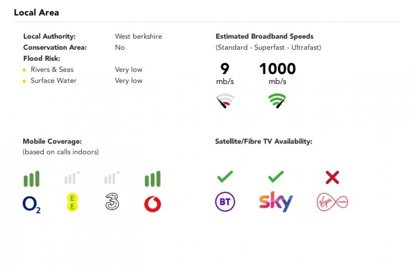Click the Three network logo
Image resolution: width=417 pixels, height=267 pixels.
[x=112, y=202]
